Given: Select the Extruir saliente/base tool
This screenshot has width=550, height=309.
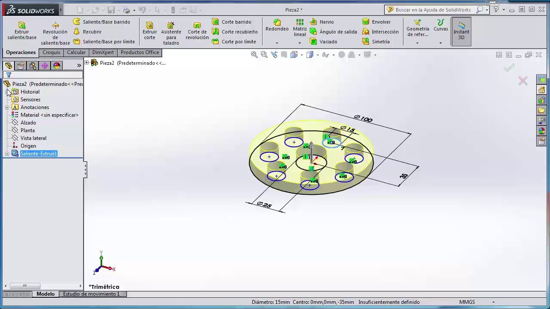Looking at the screenshot, I should click(x=21, y=31).
